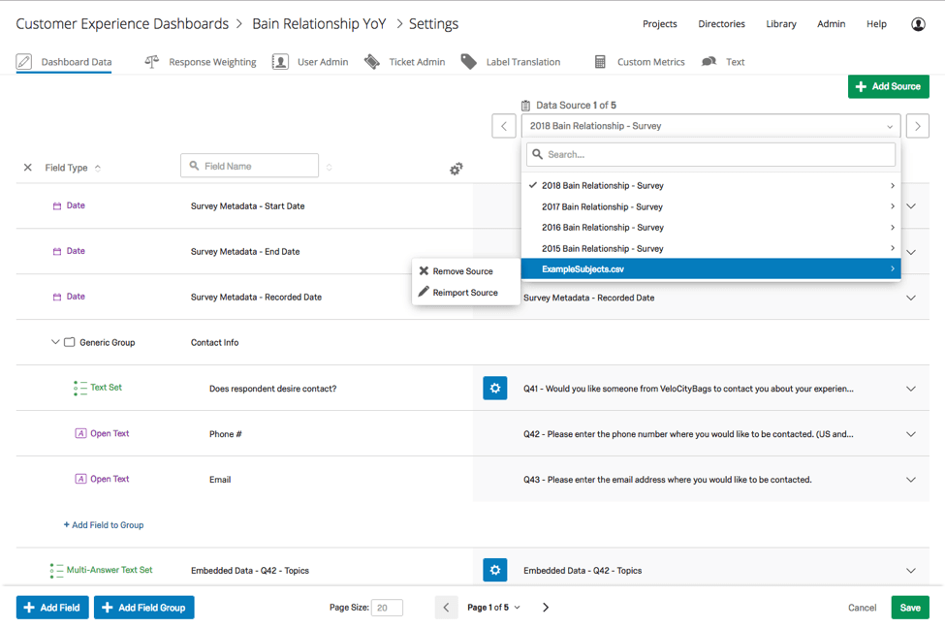Viewport: 945px width, 628px height.
Task: Click the User Admin person icon
Action: click(x=280, y=61)
